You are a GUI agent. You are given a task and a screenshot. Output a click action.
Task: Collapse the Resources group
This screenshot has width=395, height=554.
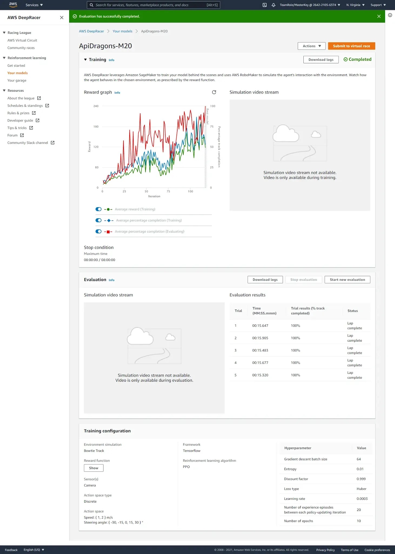4,91
